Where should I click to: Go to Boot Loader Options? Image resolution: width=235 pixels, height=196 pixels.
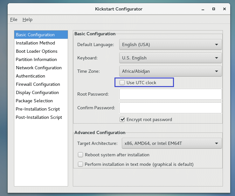(x=37, y=51)
